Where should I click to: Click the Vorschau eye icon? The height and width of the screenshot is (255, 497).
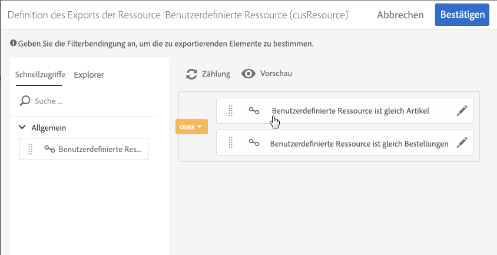(x=248, y=74)
